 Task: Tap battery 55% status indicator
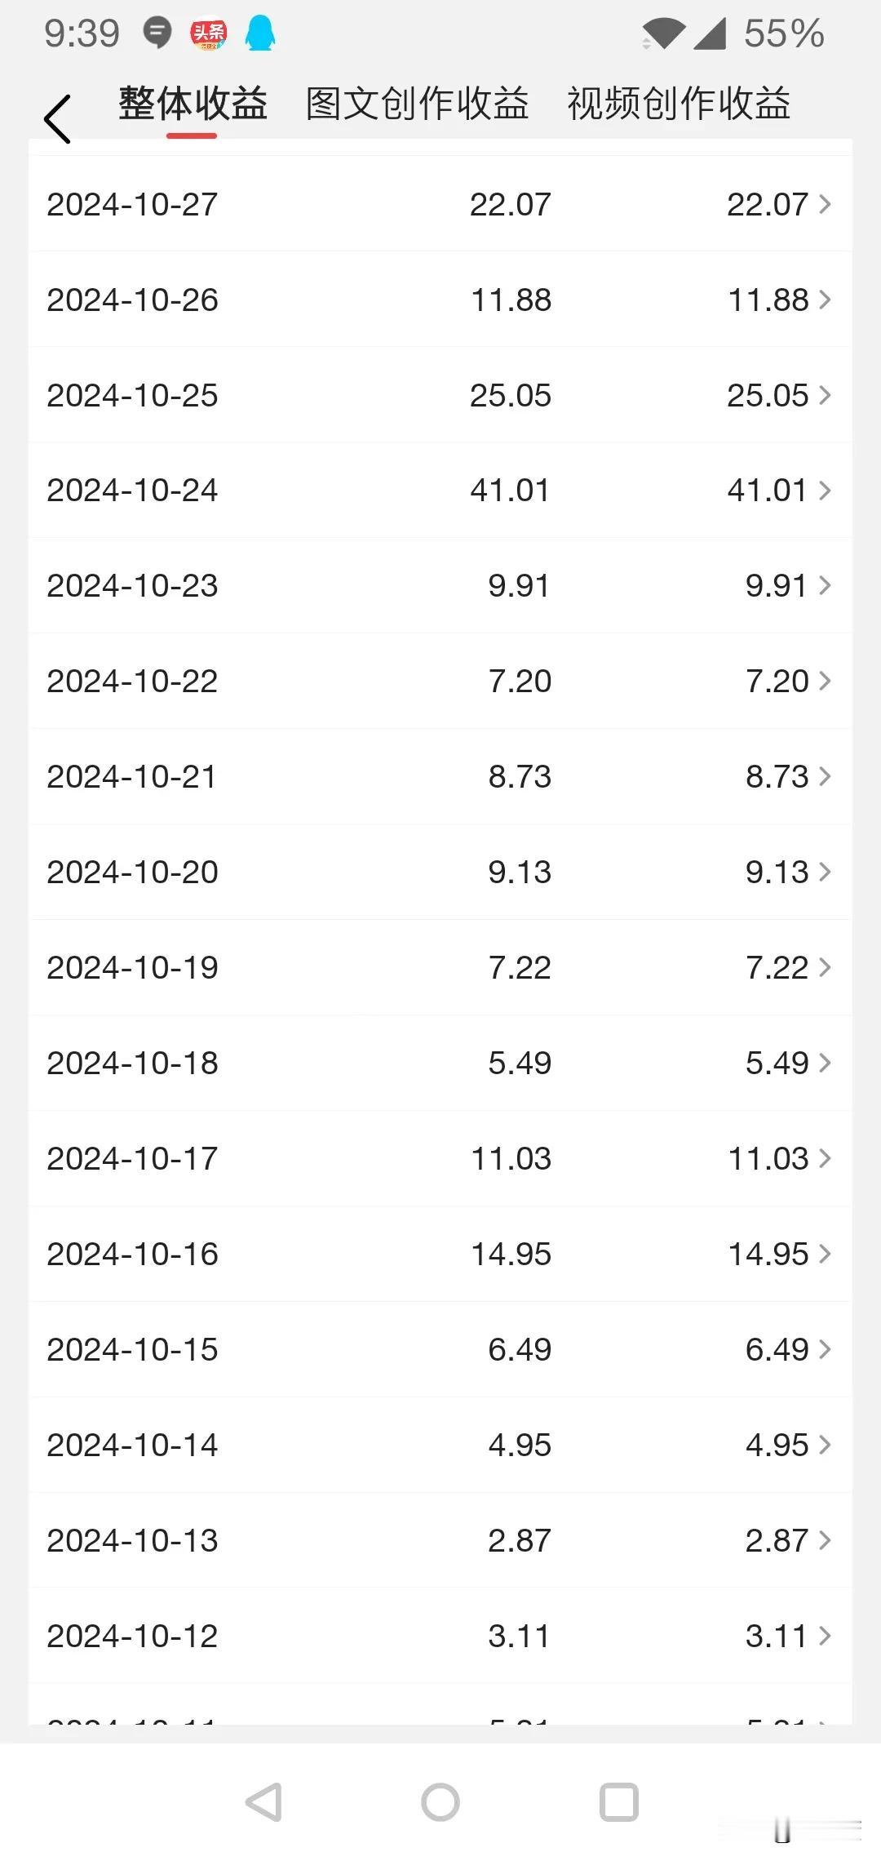(x=783, y=34)
